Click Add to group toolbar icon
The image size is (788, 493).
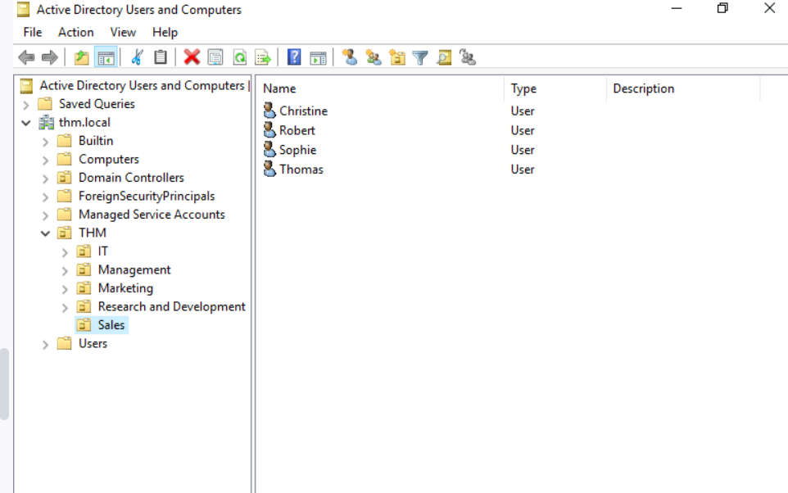[468, 57]
